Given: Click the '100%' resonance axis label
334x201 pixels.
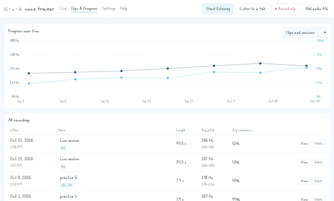Looking at the screenshot, I should (x=320, y=41).
